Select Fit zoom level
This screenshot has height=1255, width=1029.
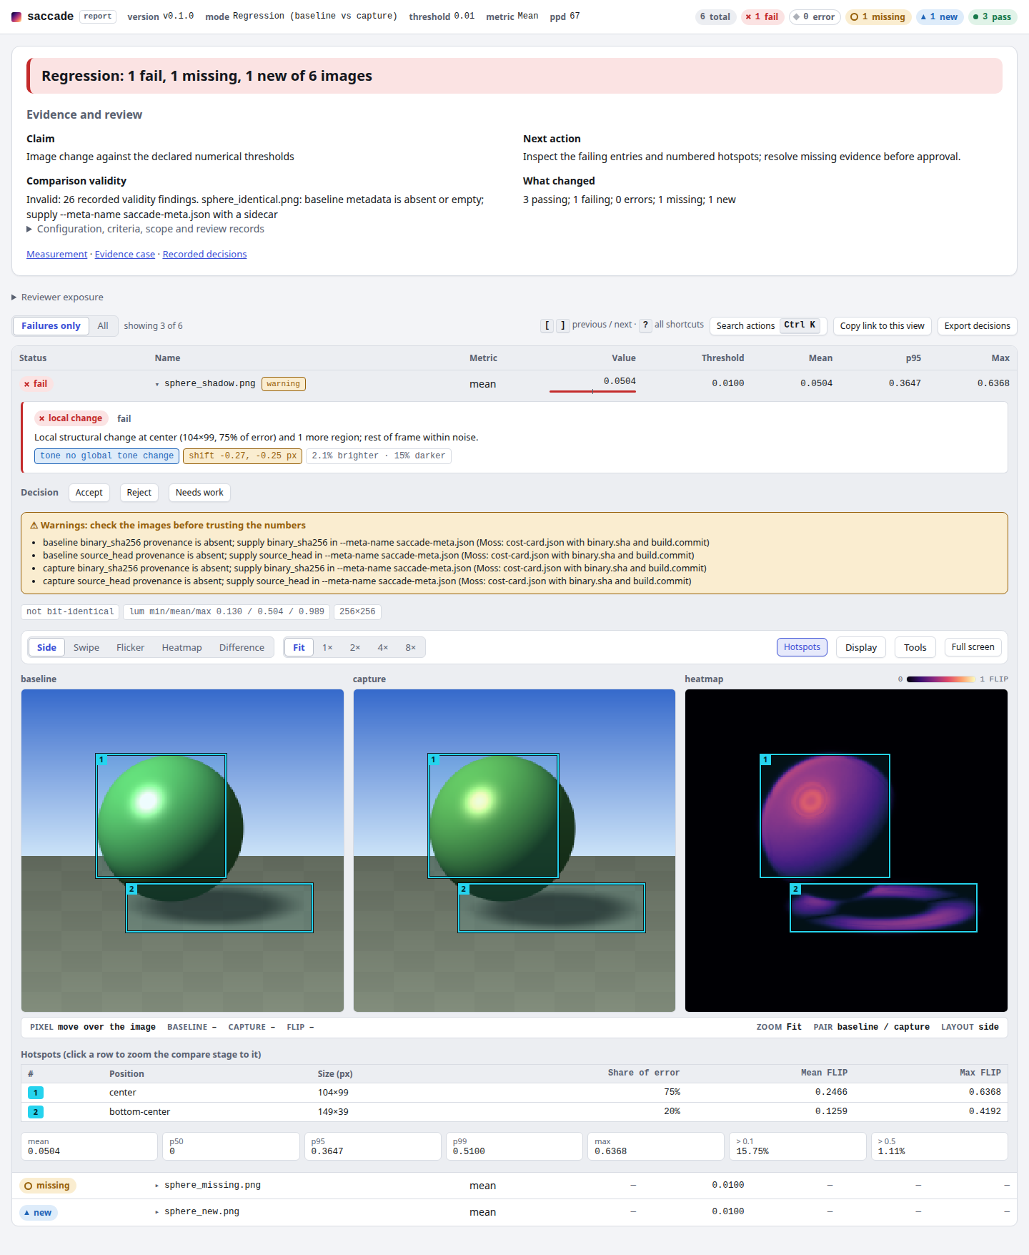(299, 648)
